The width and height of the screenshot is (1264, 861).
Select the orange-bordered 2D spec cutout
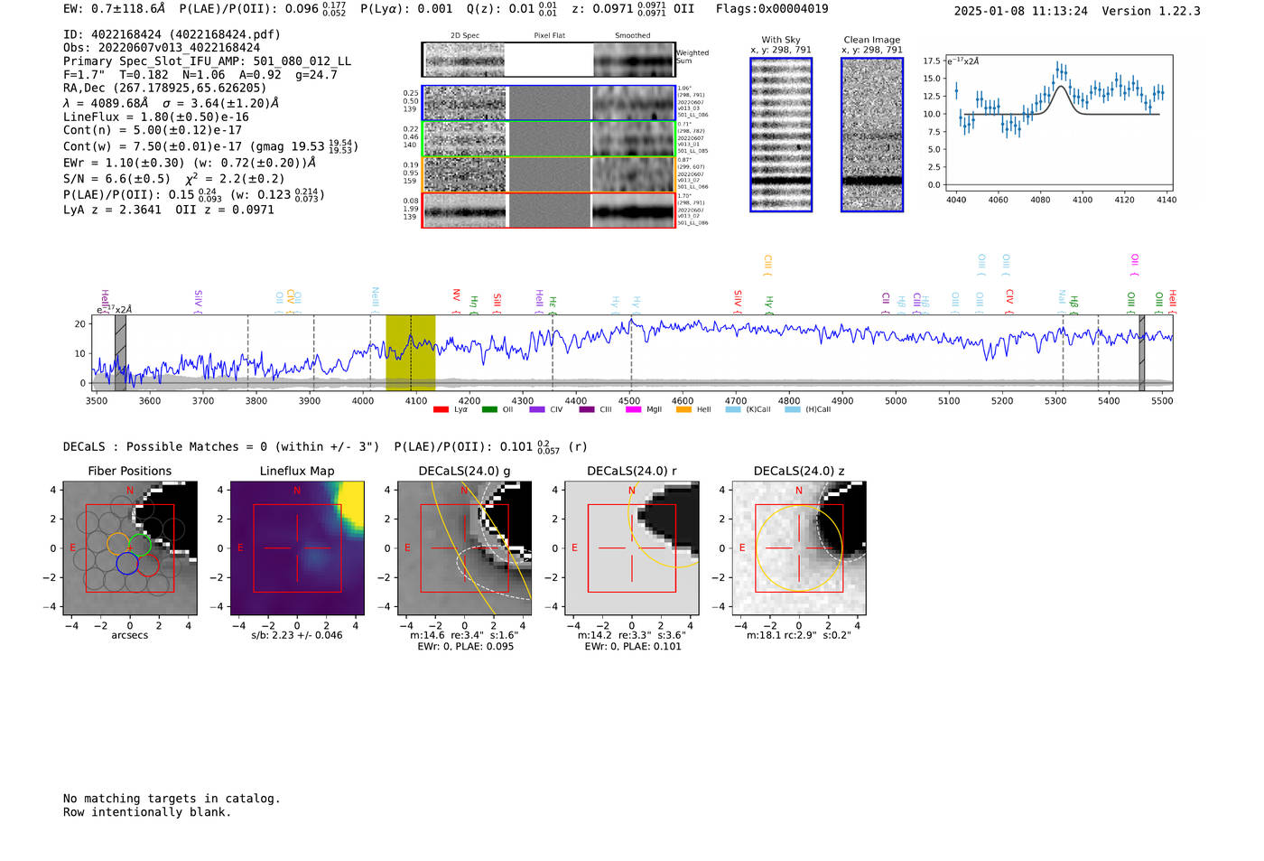coord(465,174)
